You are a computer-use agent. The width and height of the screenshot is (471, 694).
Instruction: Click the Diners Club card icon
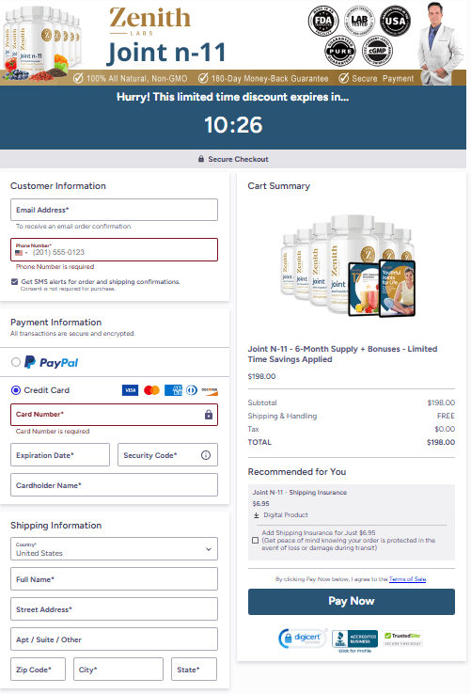click(x=192, y=390)
